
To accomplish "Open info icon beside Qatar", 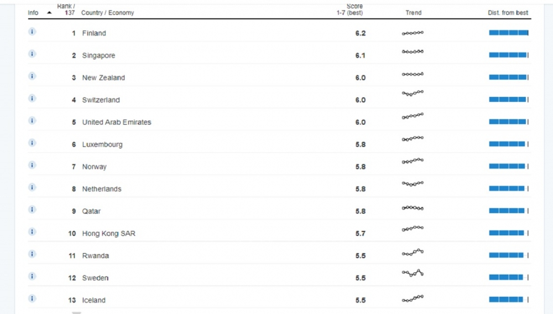I will coord(32,210).
